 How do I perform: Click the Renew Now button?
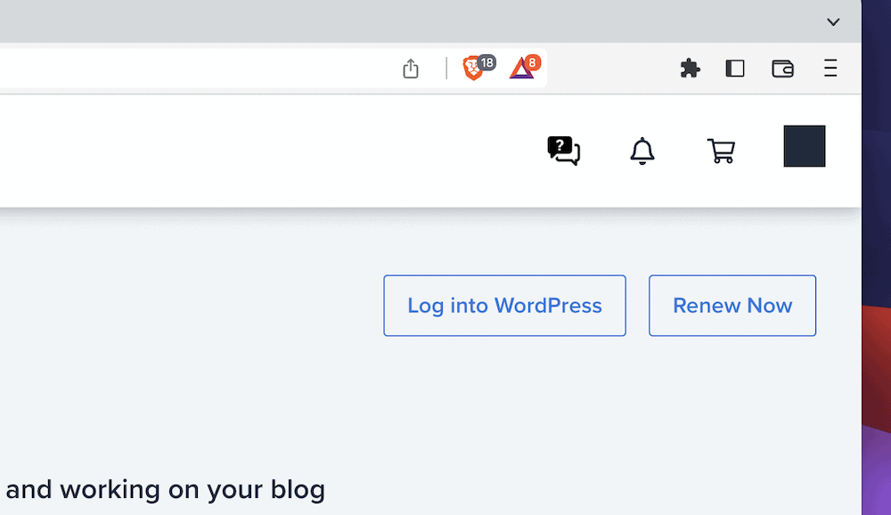pos(732,306)
